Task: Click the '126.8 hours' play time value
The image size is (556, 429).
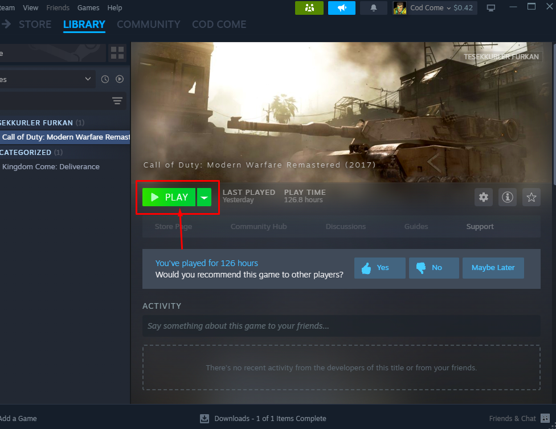Action: (303, 200)
